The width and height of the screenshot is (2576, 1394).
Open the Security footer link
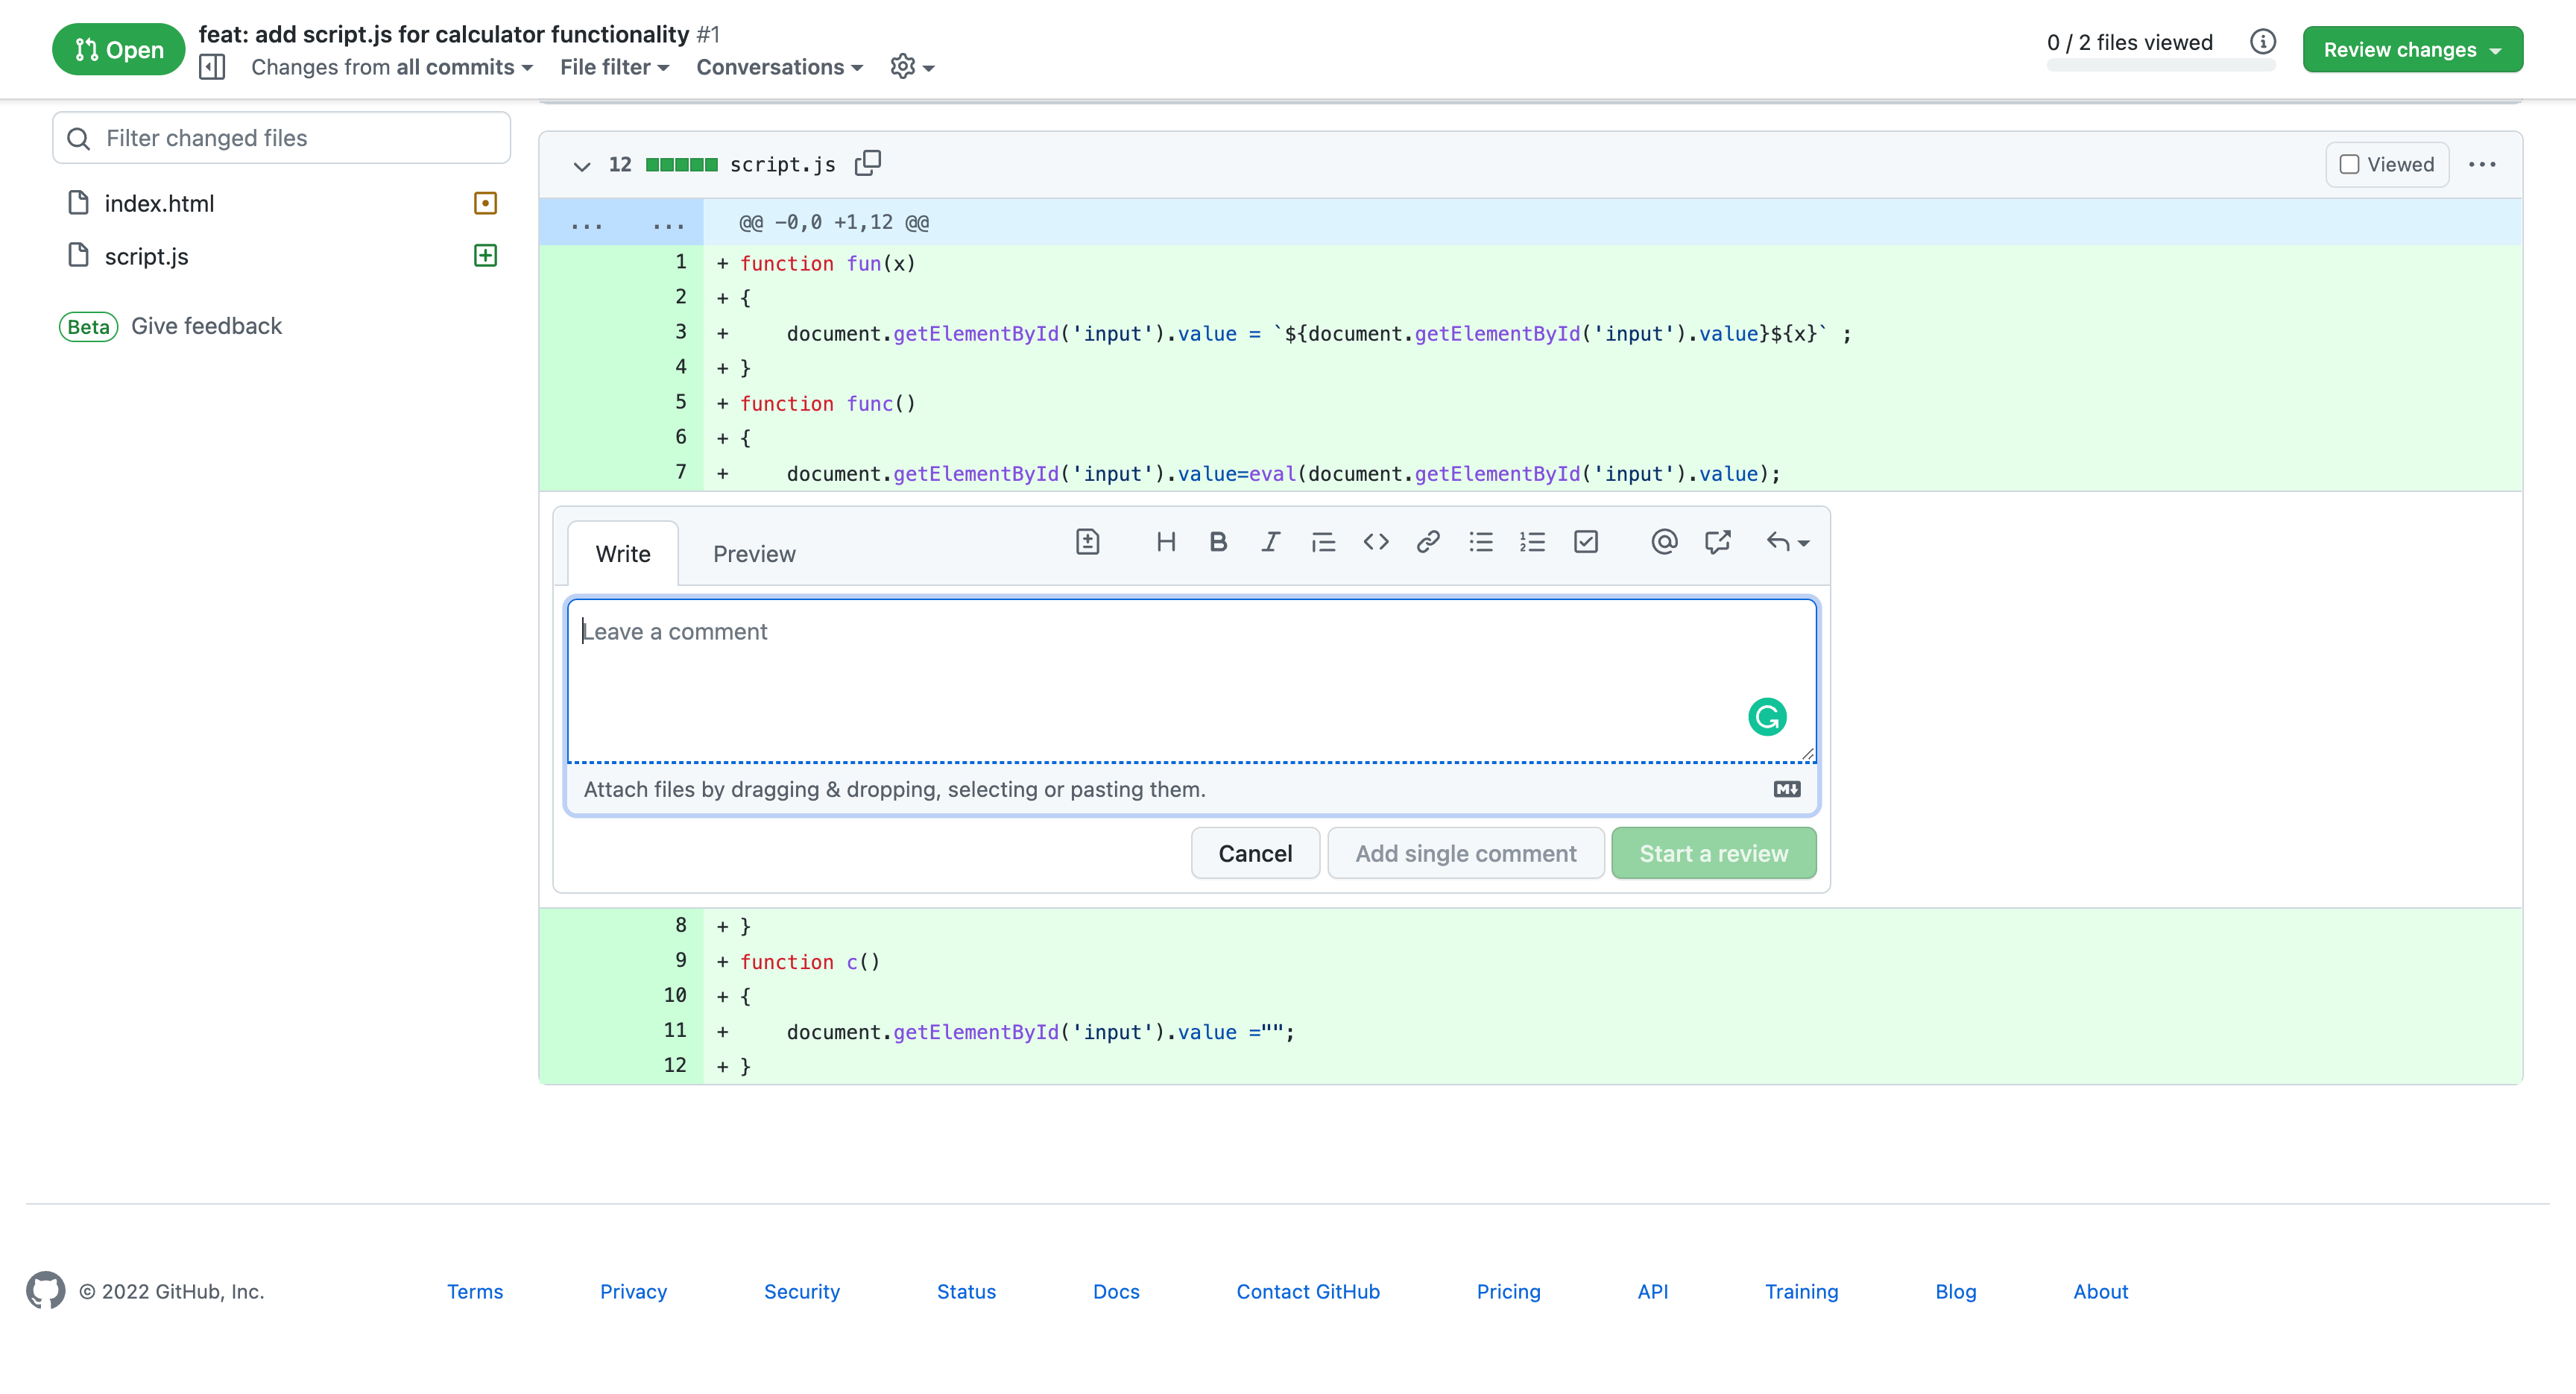click(801, 1291)
